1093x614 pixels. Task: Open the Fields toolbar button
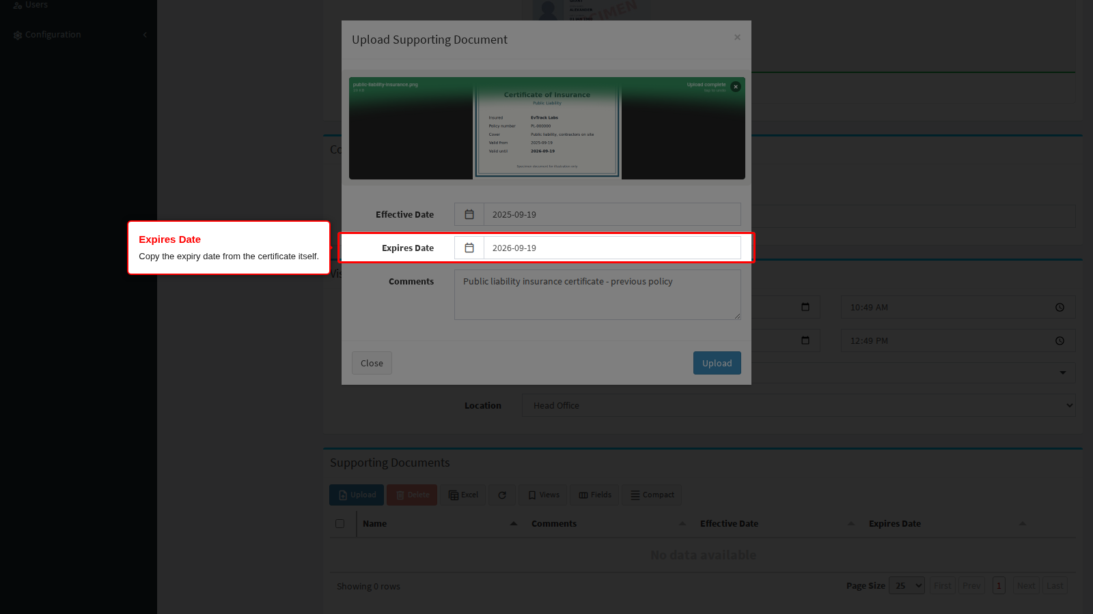594,495
